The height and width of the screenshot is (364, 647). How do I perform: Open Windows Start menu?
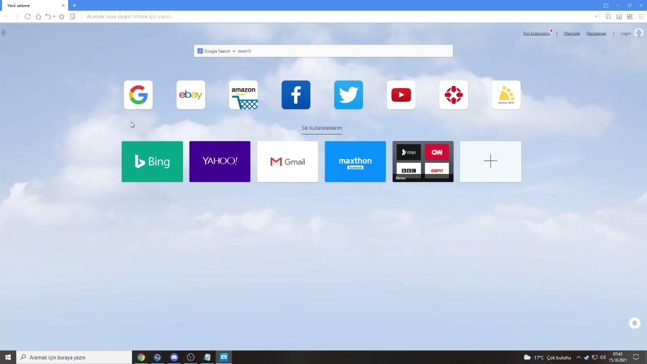(x=8, y=357)
